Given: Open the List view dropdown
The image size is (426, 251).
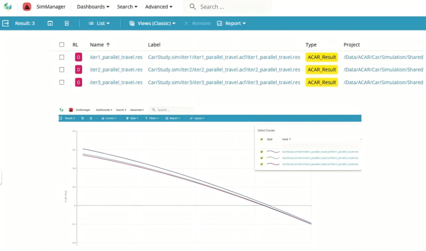Looking at the screenshot, I should 99,23.
